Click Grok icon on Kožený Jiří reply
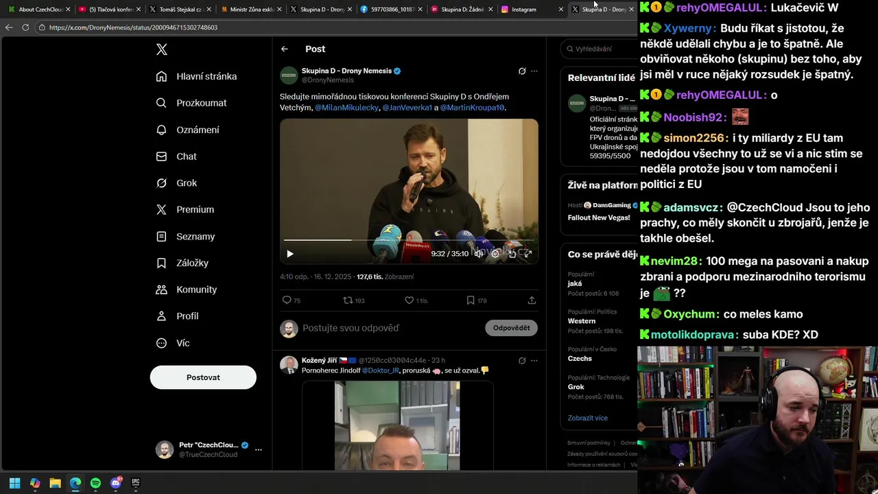 (x=522, y=360)
